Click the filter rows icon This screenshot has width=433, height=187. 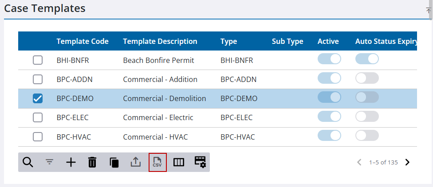pos(49,162)
